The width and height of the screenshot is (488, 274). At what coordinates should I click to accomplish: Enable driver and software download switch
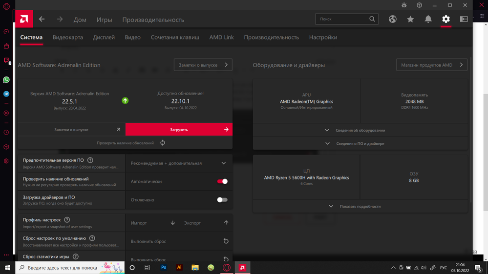point(222,200)
